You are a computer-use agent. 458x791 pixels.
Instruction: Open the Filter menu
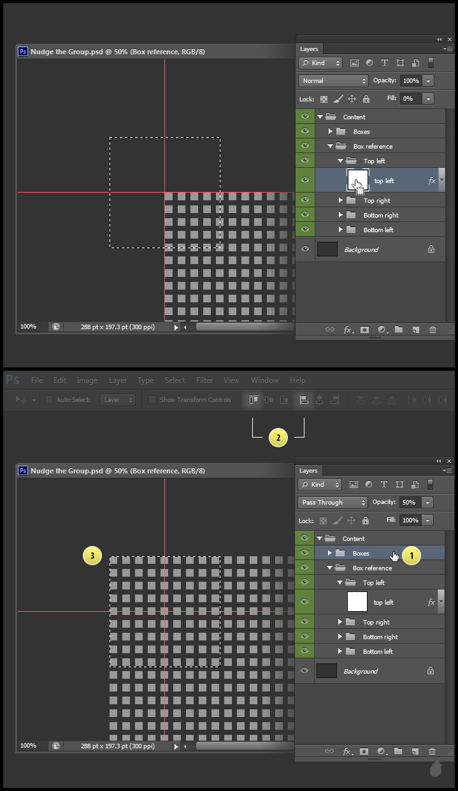click(x=204, y=380)
